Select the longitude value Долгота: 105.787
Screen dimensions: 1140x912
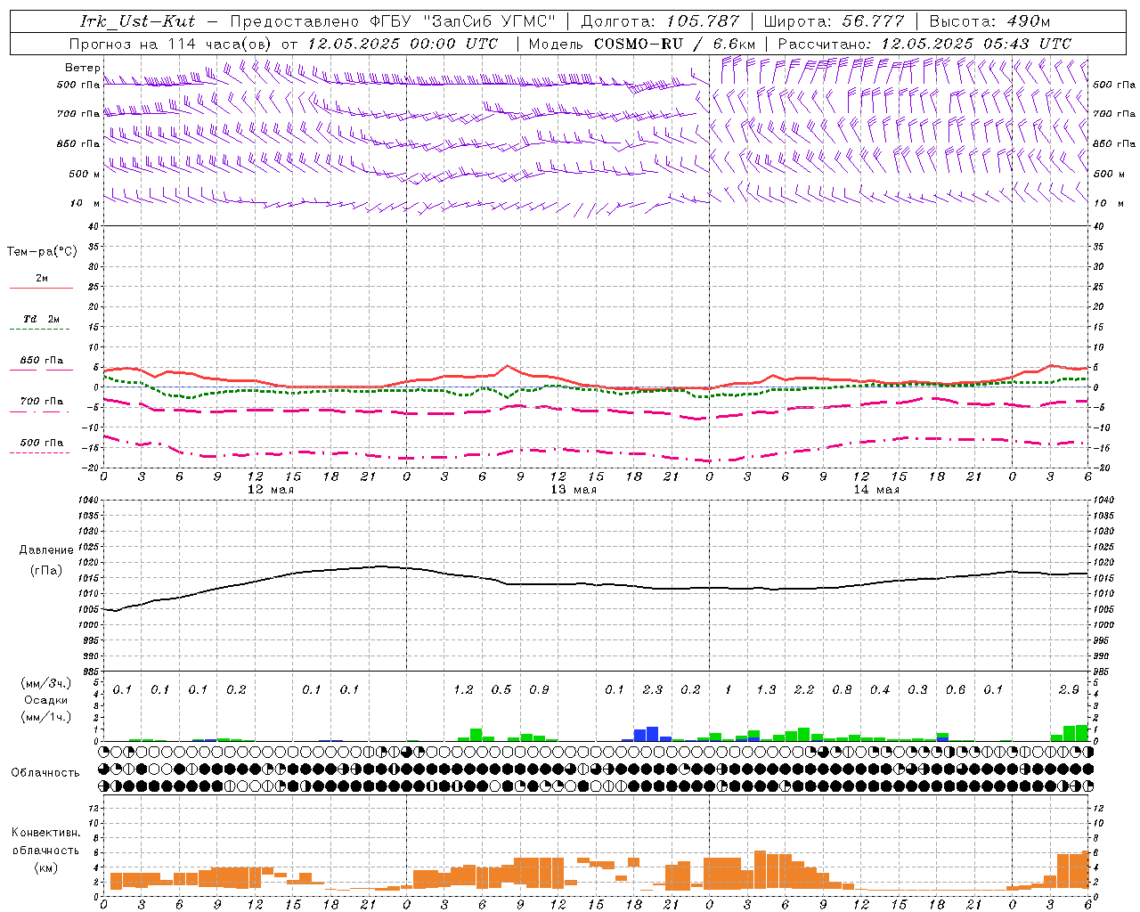660,21
